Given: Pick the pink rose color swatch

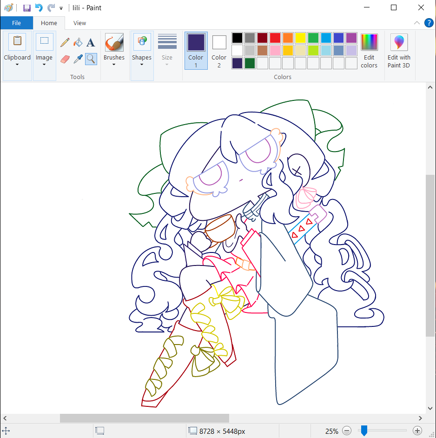Looking at the screenshot, I should tap(275, 51).
